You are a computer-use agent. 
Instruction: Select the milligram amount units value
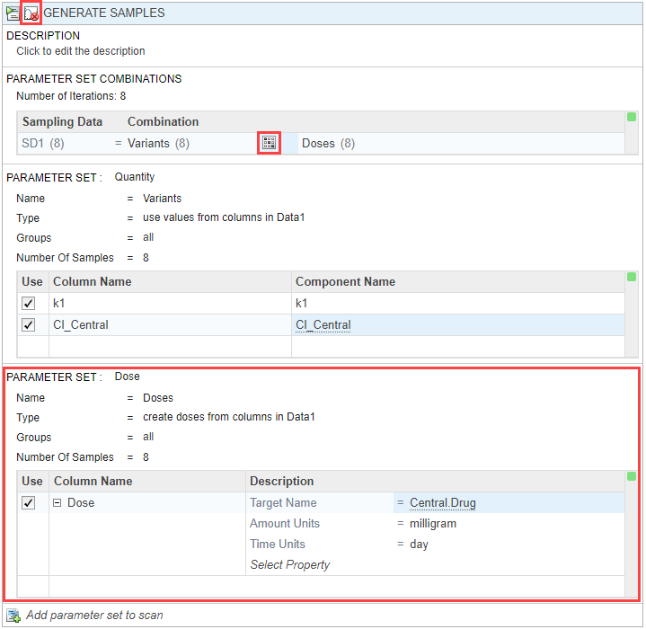[x=433, y=524]
